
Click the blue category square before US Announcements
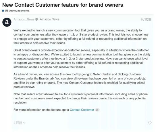click(x=3, y=11)
